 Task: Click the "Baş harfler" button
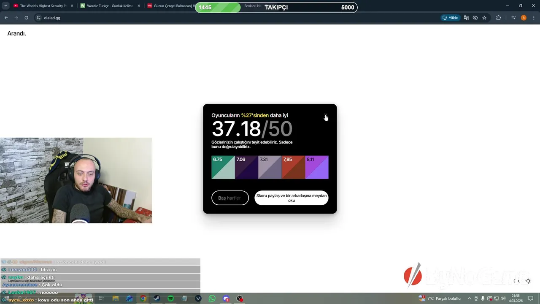point(230,198)
